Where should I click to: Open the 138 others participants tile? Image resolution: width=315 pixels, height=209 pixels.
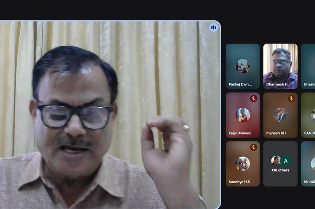[x=280, y=164]
